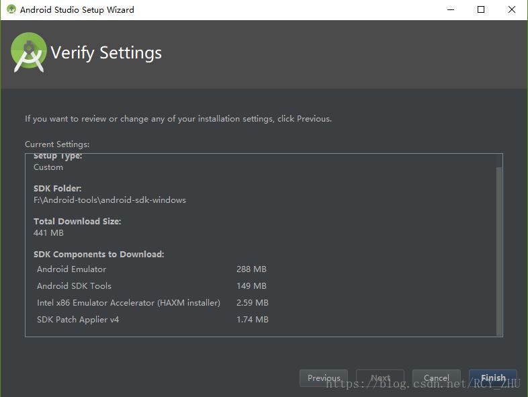Select the Intel x86 Emulator Accelerator row
528x397 pixels.
click(x=152, y=303)
